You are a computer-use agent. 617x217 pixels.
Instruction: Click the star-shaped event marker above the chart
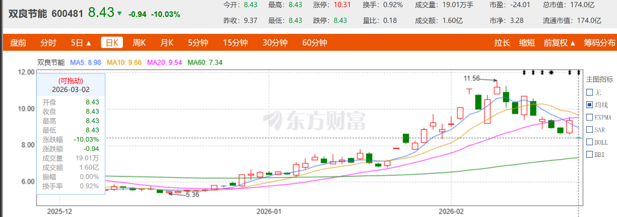point(551,72)
